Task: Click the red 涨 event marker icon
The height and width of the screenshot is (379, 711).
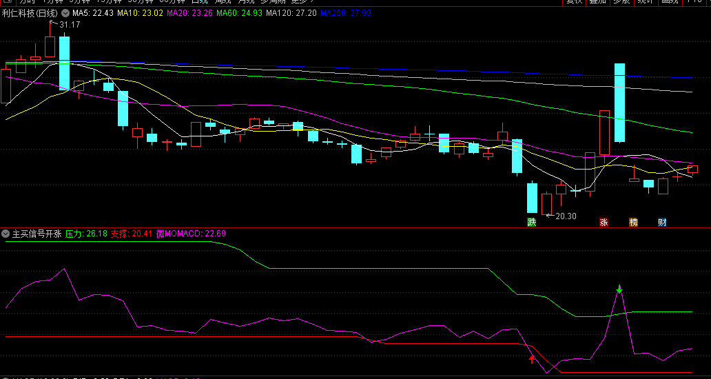Action: (x=604, y=222)
